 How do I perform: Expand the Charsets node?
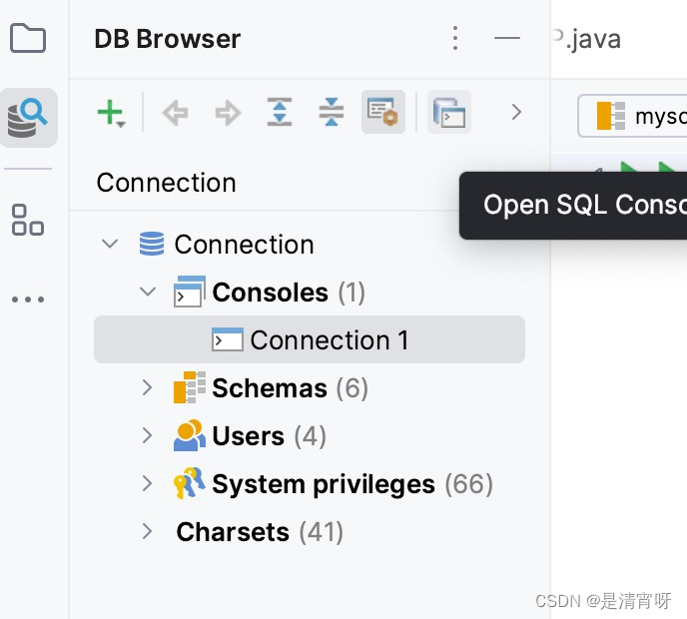[147, 531]
